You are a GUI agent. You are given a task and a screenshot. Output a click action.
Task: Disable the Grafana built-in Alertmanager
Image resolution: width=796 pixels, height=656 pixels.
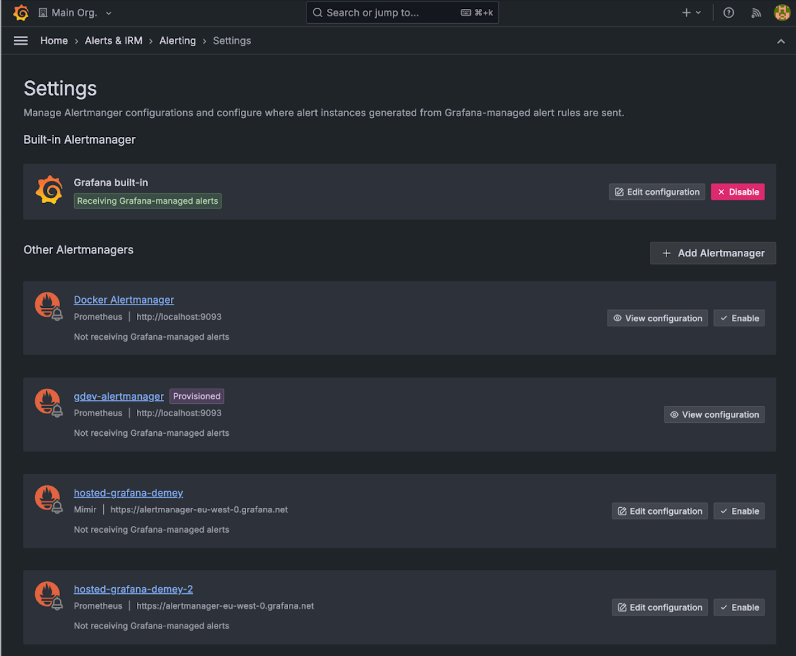click(737, 192)
